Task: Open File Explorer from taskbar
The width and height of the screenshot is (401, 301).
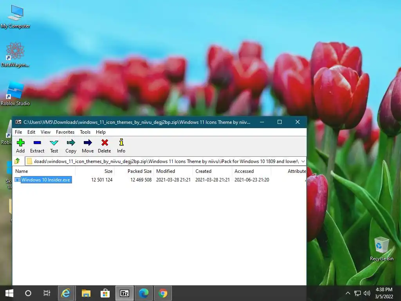Action: click(86, 293)
